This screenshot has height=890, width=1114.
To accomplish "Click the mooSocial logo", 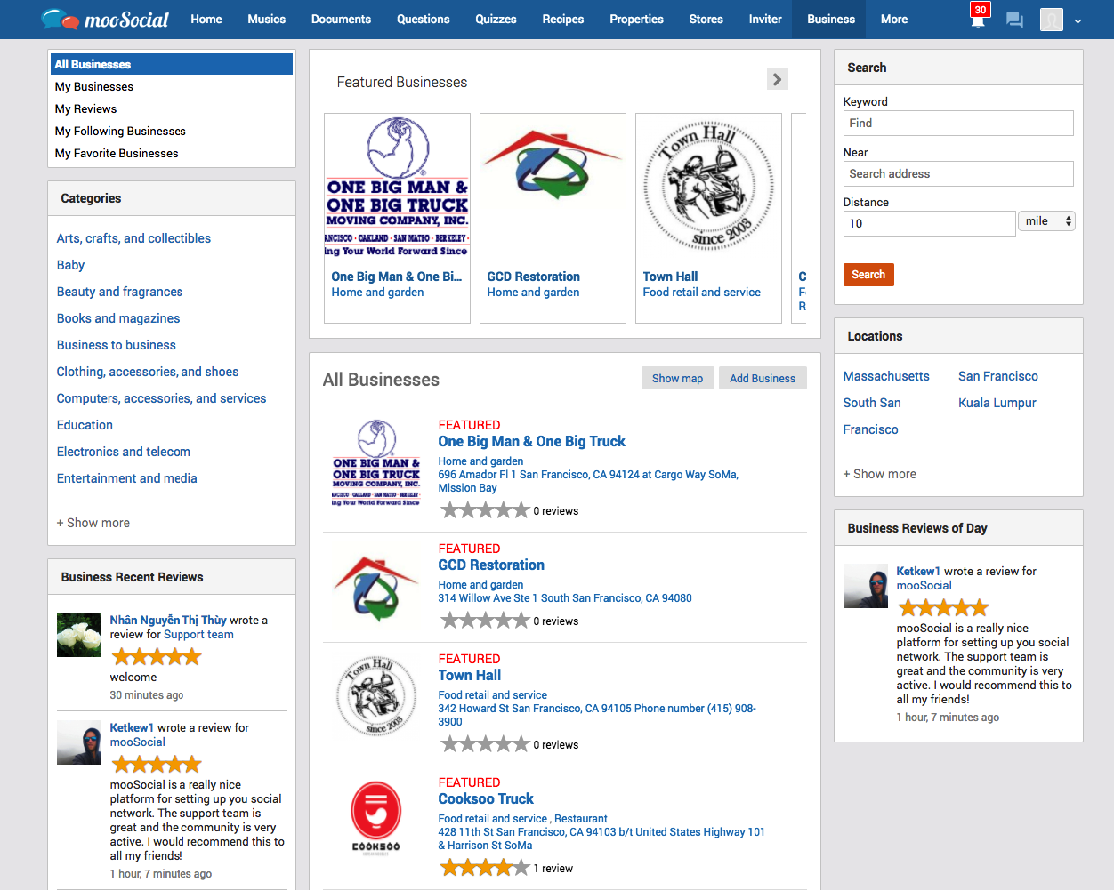I will tap(105, 19).
